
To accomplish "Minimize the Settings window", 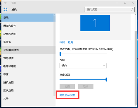I will click(x=117, y=3).
